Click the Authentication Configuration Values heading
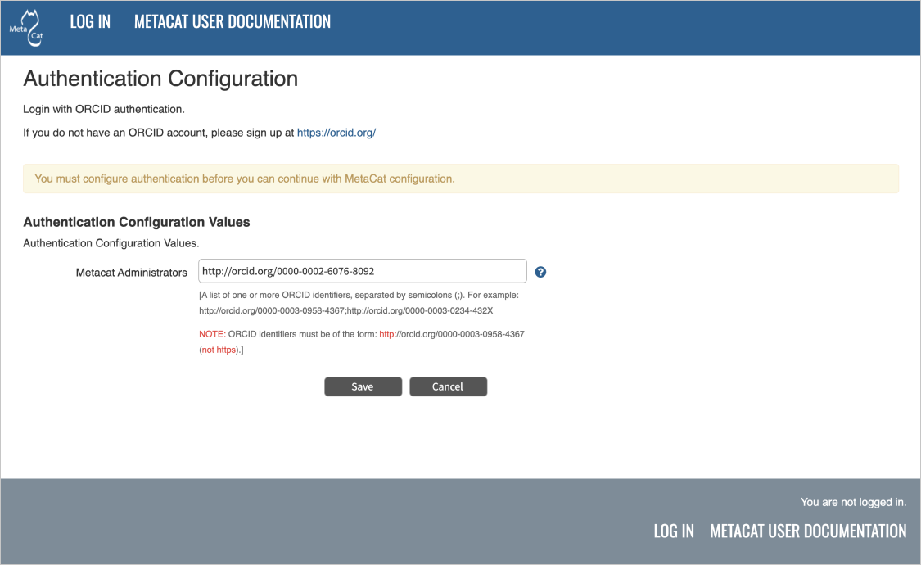 pos(136,222)
